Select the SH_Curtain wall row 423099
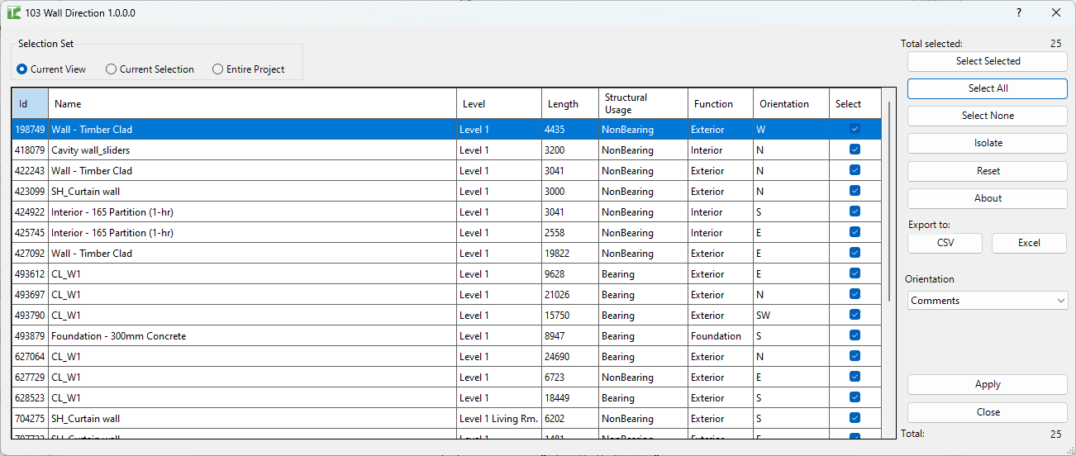This screenshot has height=456, width=1076. 446,191
